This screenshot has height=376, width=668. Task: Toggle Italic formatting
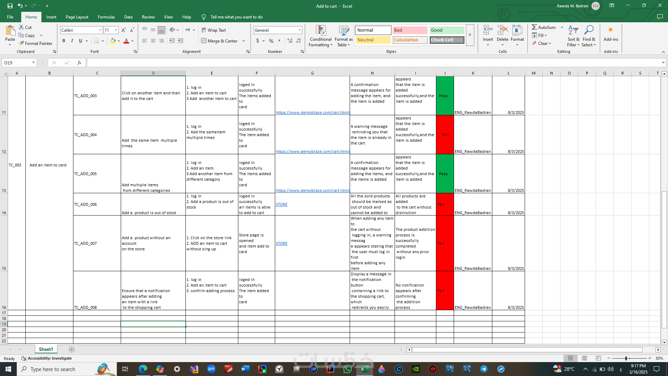pyautogui.click(x=72, y=41)
